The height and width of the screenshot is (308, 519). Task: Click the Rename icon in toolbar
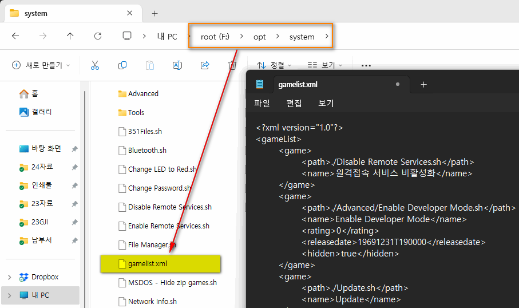click(177, 65)
